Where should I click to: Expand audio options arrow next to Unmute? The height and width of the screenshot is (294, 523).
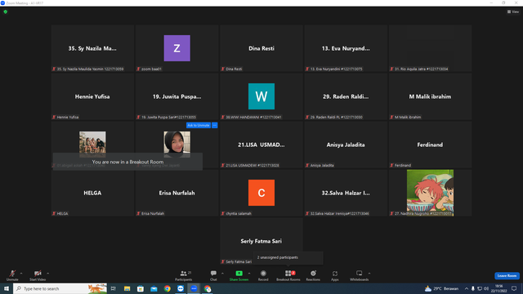coord(21,274)
